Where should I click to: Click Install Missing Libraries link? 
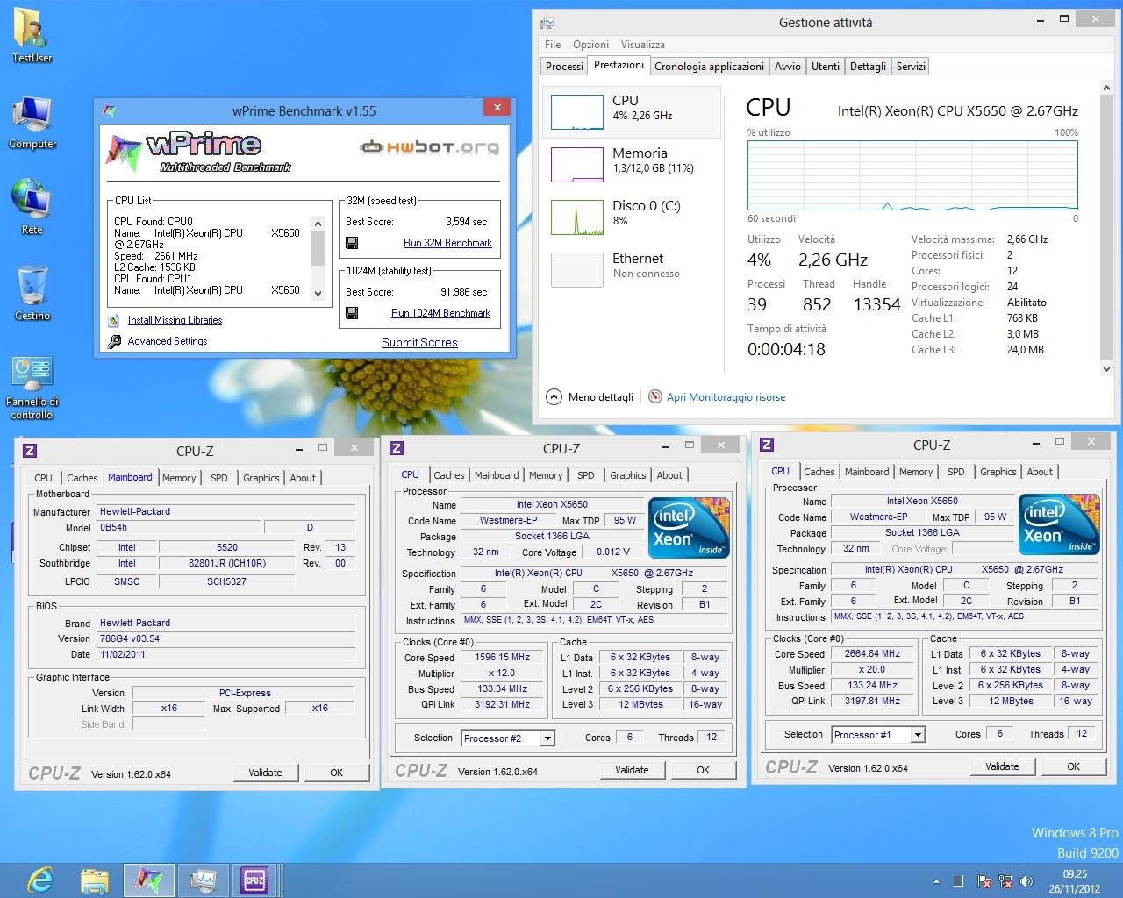(175, 320)
